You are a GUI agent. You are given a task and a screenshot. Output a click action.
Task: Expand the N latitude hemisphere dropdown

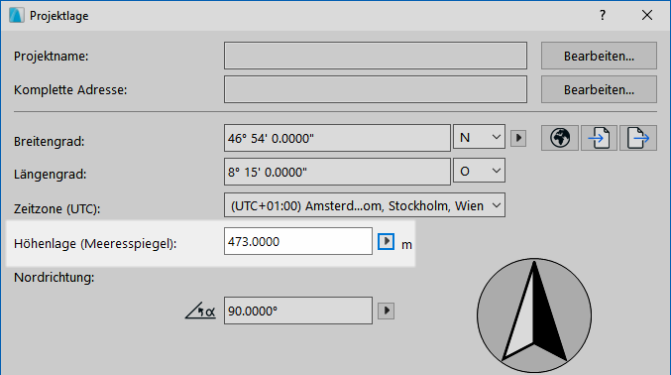479,137
